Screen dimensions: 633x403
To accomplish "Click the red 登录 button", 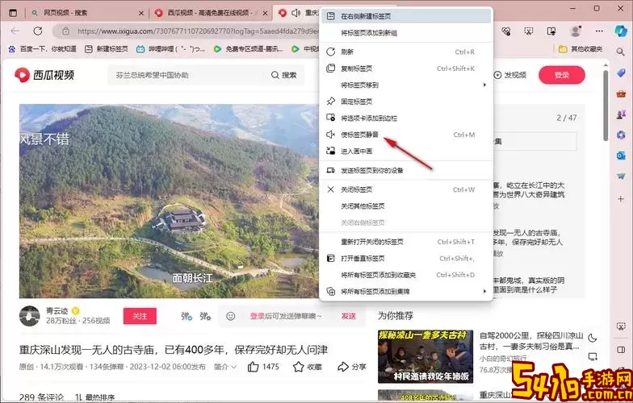I will click(x=562, y=75).
